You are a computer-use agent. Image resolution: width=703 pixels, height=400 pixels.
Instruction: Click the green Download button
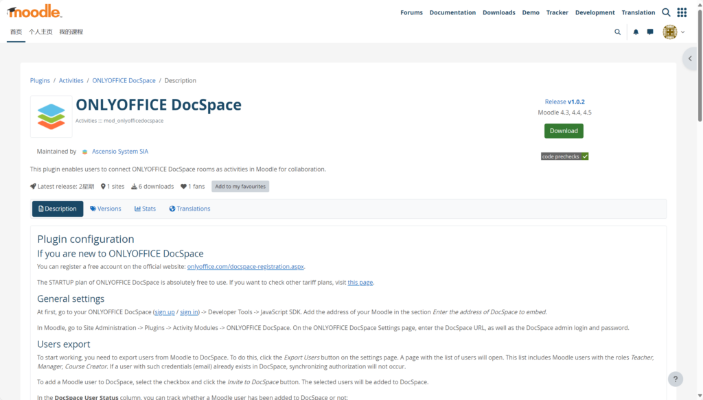point(564,130)
